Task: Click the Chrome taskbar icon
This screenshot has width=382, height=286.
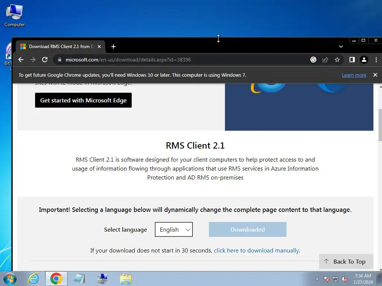Action: tap(56, 279)
